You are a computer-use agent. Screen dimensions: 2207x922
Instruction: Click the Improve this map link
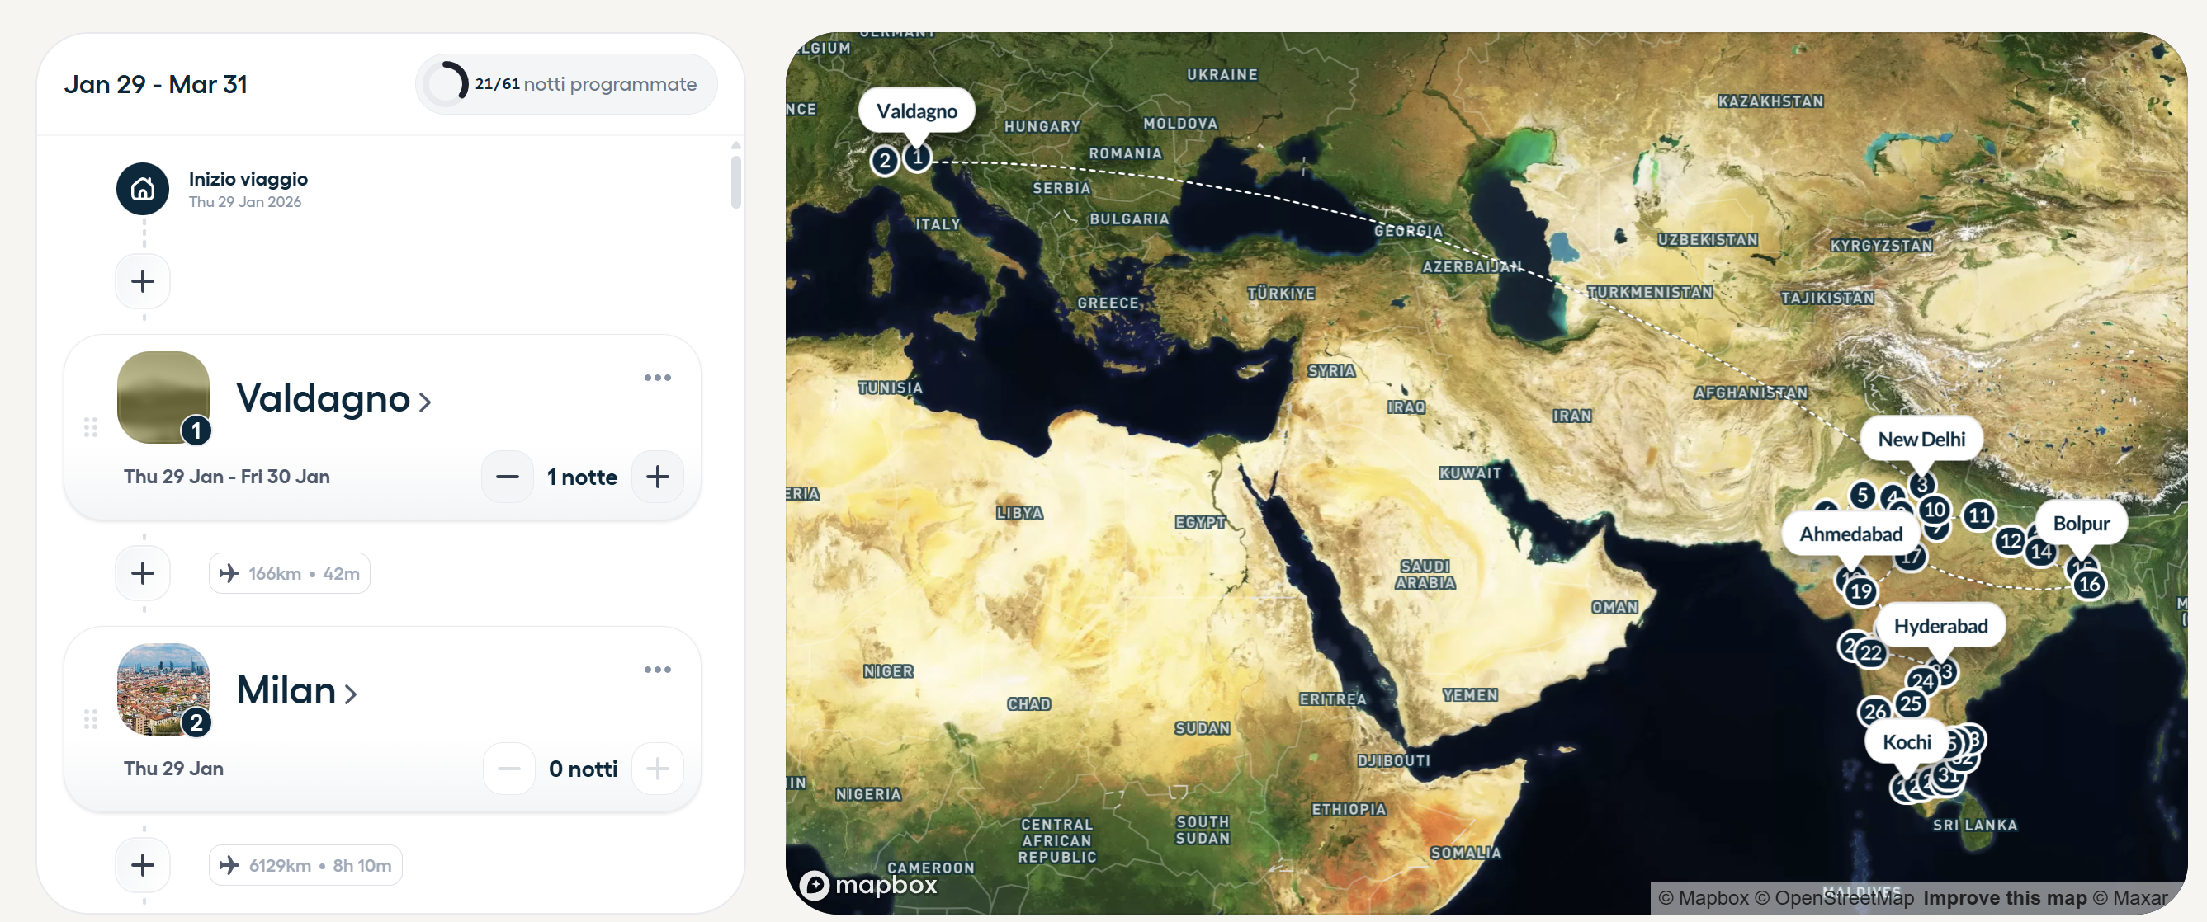[2004, 898]
